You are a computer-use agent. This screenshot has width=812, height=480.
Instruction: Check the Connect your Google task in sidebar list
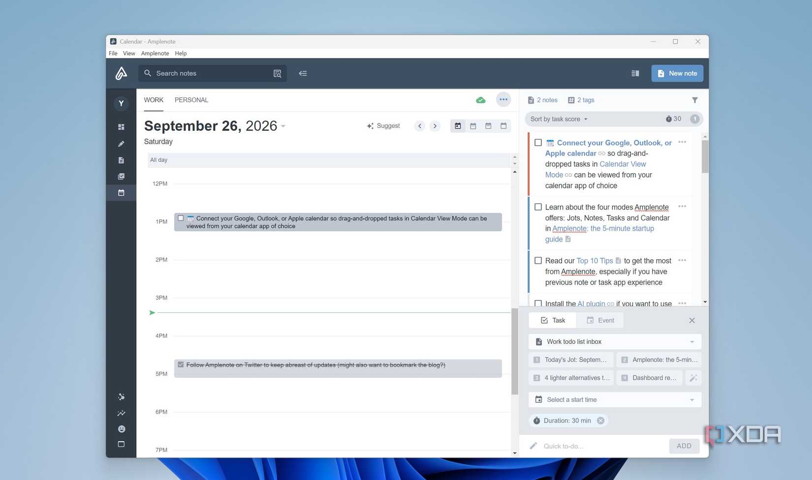(538, 143)
